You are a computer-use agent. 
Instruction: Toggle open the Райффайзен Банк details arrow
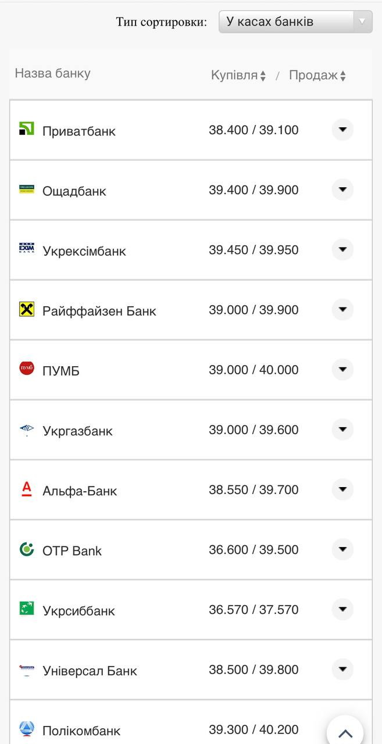342,309
